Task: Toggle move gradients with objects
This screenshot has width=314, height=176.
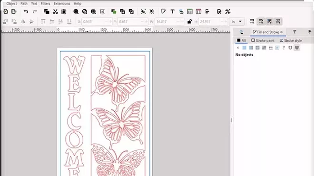Action: [x=269, y=21]
